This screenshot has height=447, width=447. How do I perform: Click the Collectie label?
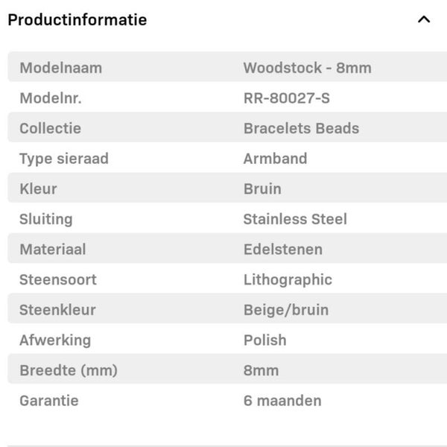pos(50,128)
